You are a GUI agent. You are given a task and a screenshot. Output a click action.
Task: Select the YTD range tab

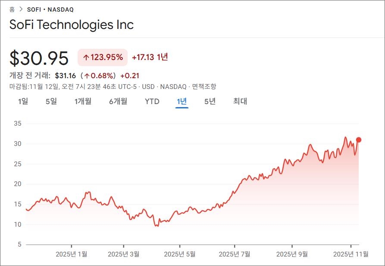[152, 101]
